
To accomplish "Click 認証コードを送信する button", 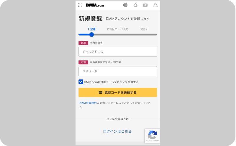I will pos(118,93).
